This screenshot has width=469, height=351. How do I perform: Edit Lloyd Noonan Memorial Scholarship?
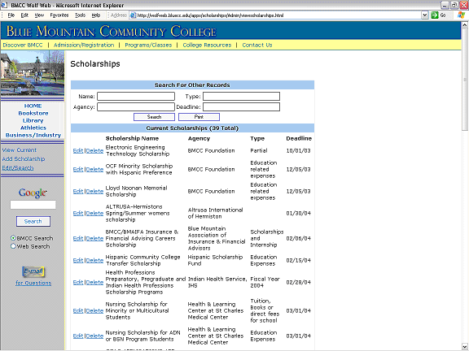[x=78, y=191]
